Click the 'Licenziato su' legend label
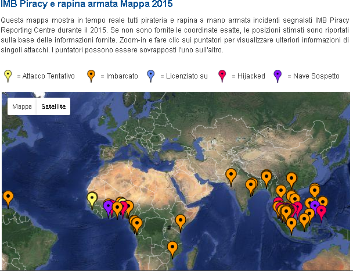 pyautogui.click(x=187, y=76)
